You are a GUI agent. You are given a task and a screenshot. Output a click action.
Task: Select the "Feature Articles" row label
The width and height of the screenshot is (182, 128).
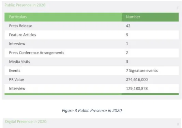(22, 35)
